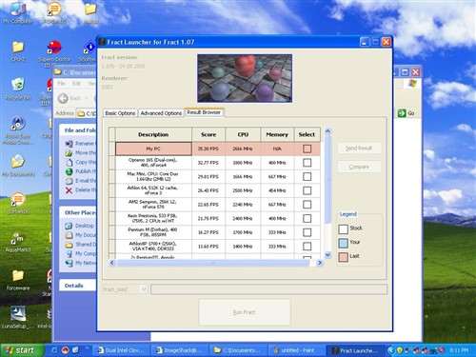The width and height of the screenshot is (476, 357).
Task: Open Supero Doctor III desktop shortcut
Action: click(x=54, y=54)
